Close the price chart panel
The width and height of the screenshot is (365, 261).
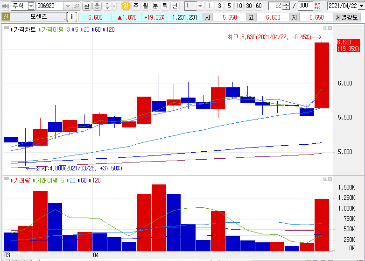tap(330, 28)
